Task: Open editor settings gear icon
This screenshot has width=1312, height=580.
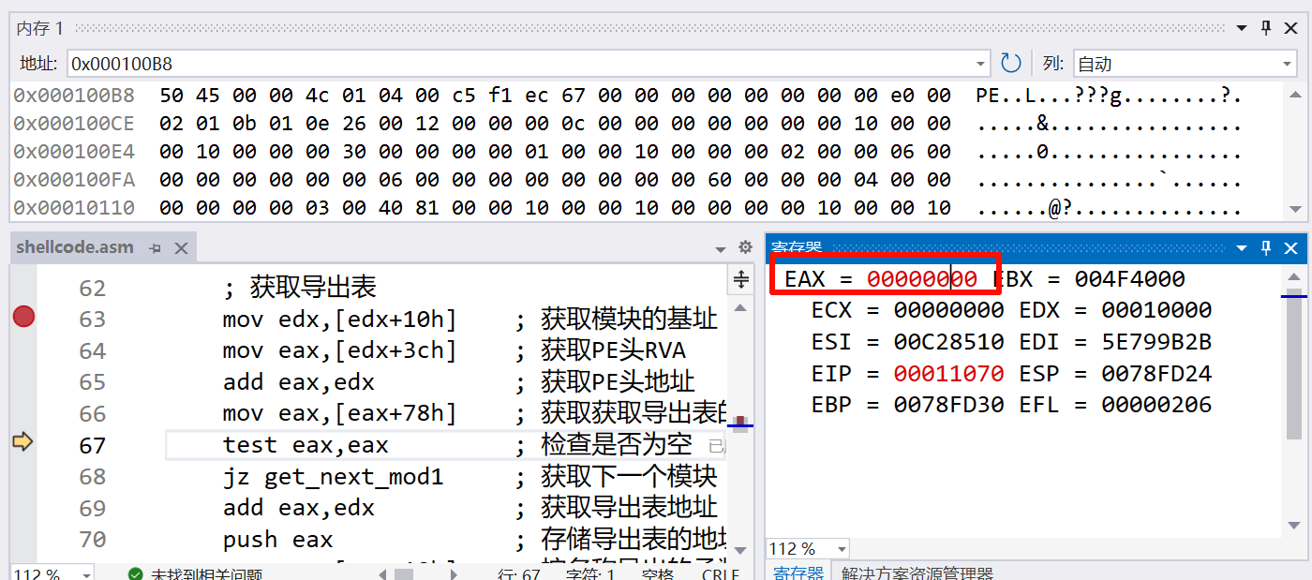Action: [745, 247]
